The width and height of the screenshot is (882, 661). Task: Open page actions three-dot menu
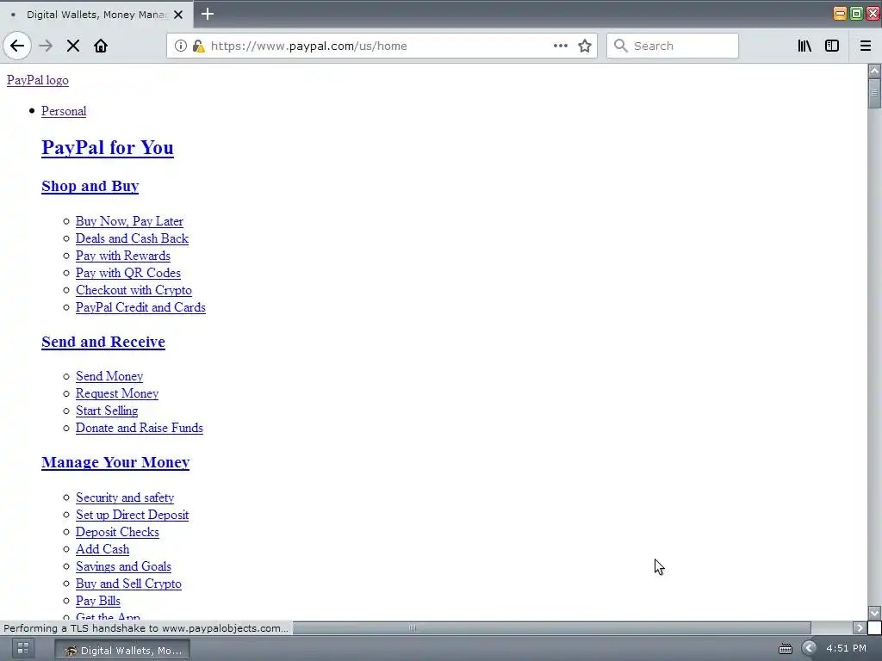[560, 46]
